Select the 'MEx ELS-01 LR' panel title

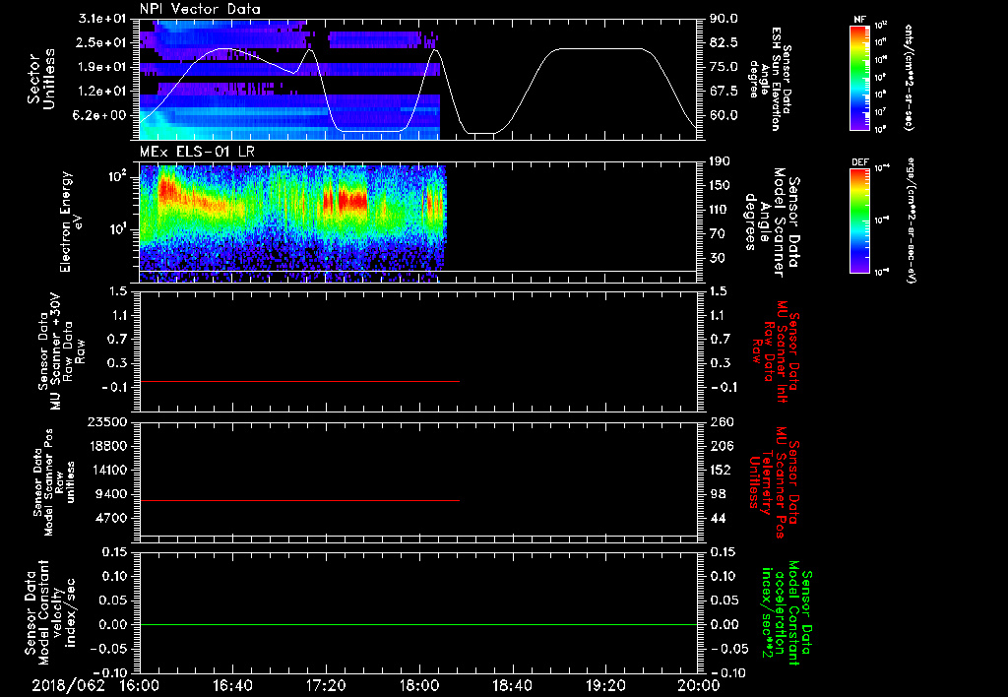pos(197,152)
